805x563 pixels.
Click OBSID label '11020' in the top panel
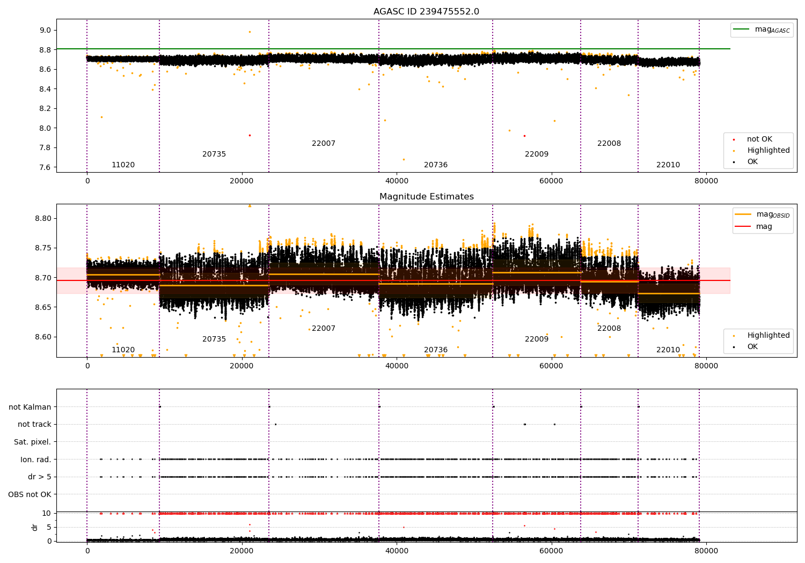[x=123, y=165]
